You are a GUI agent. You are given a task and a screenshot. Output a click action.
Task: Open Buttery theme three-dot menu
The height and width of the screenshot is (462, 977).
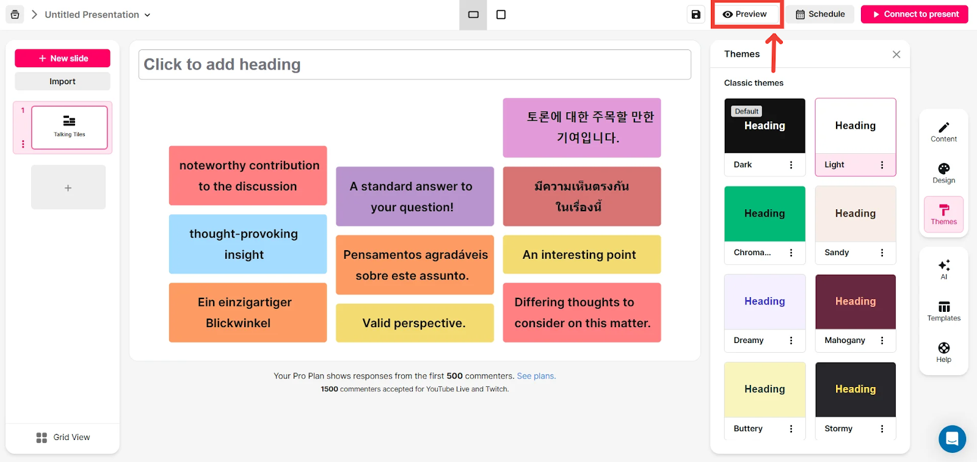coord(791,429)
